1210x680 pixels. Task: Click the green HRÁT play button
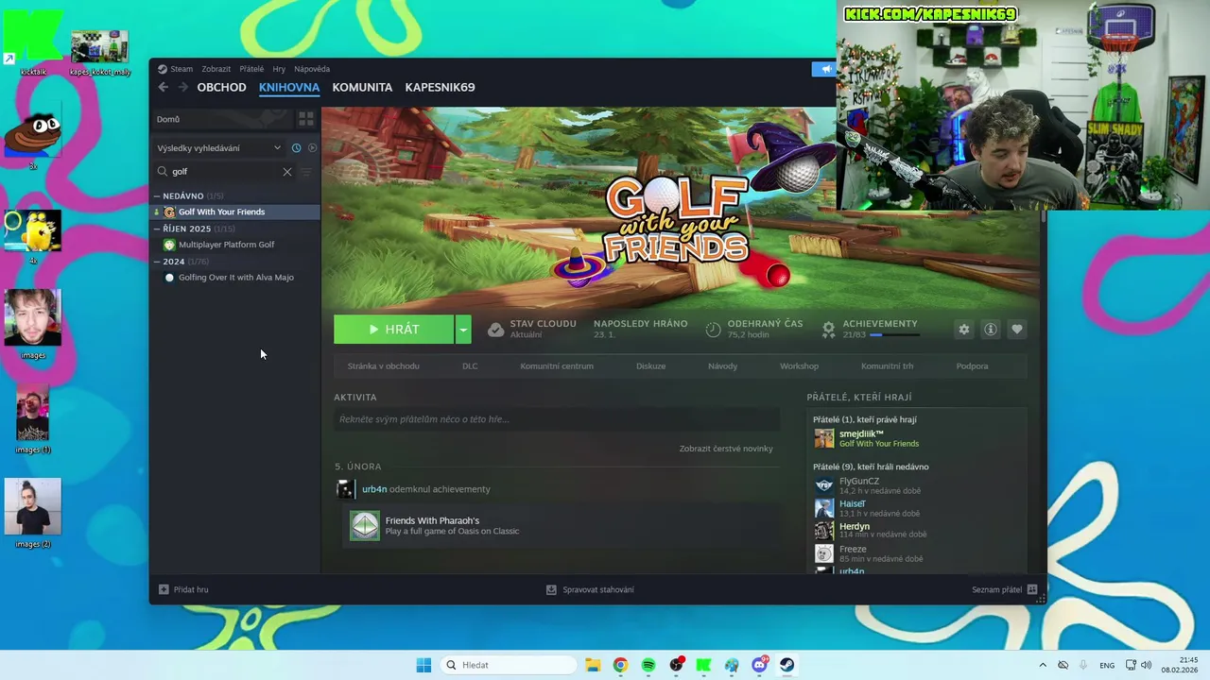point(394,329)
